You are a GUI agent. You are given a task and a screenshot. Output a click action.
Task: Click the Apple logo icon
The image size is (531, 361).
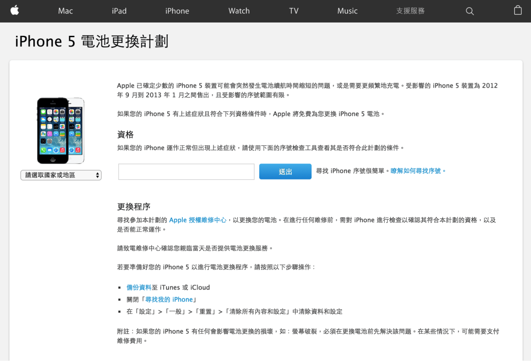click(x=15, y=10)
